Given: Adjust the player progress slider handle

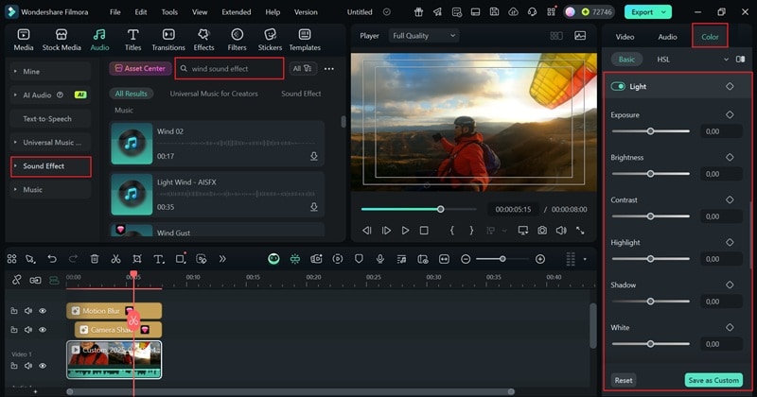Looking at the screenshot, I should click(x=440, y=209).
